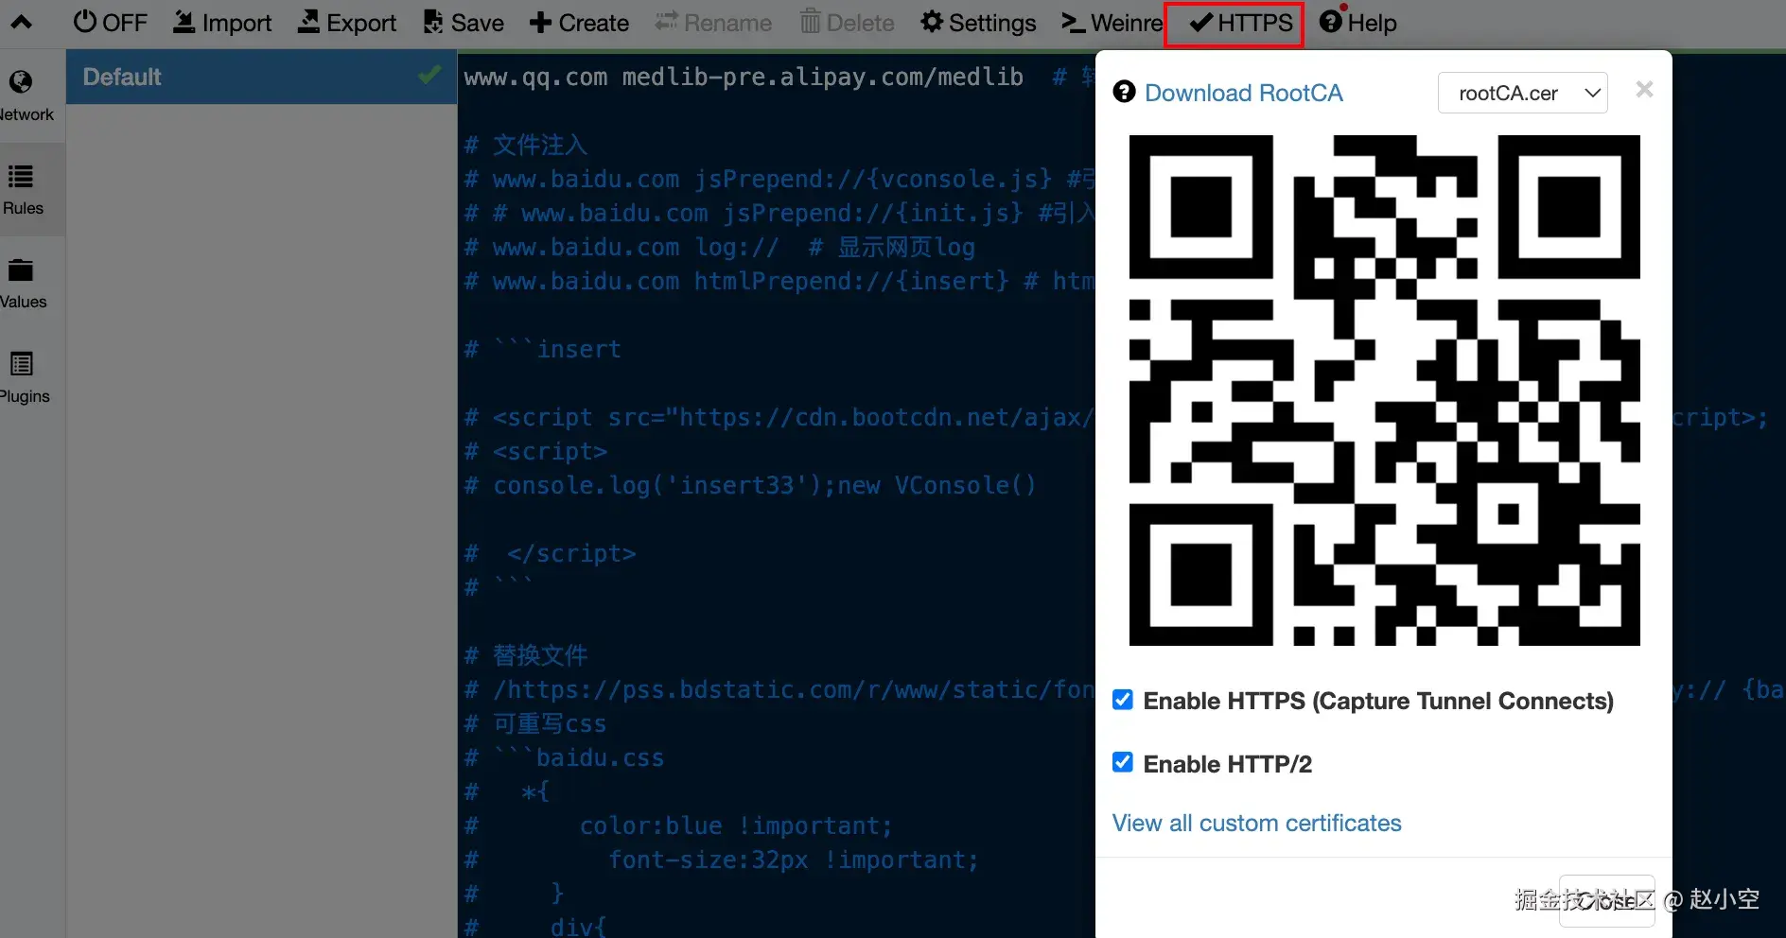This screenshot has width=1786, height=938.
Task: Switch to the Values tab
Action: pos(23,284)
